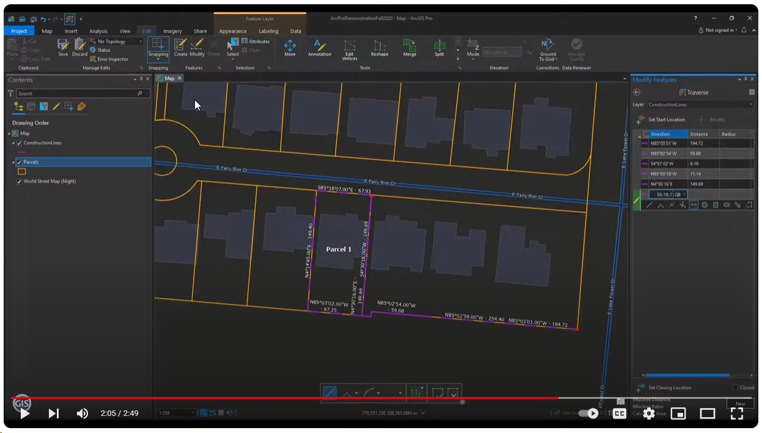Click the traverse table horizontal scrollbar

687,375
